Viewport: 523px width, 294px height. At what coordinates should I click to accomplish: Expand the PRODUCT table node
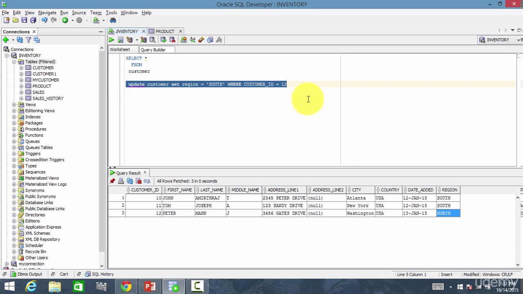click(x=21, y=86)
